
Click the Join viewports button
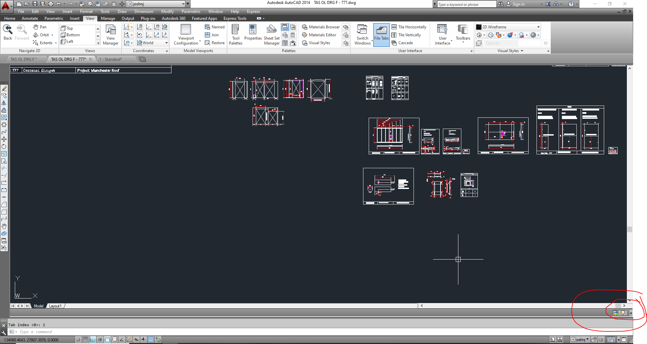point(212,35)
